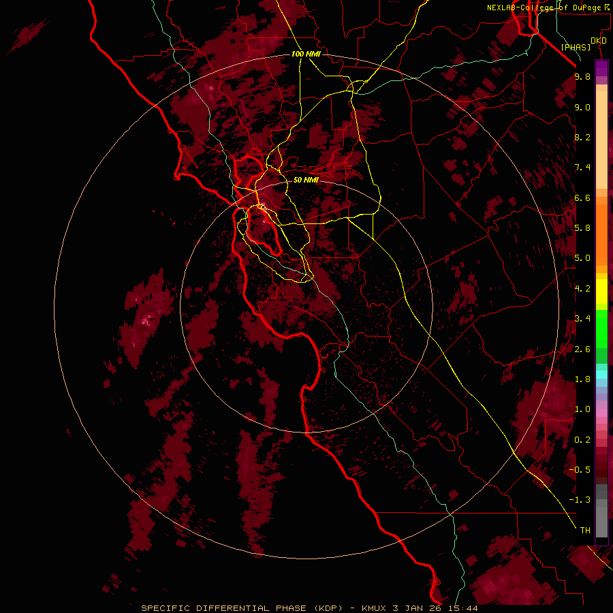
Task: Click the 9.8 value on the color scale
Action: [582, 76]
